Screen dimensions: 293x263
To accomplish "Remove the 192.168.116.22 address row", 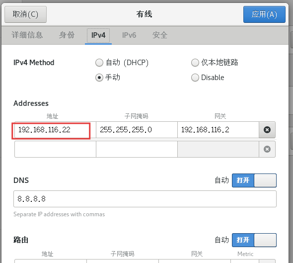I will tap(267, 130).
